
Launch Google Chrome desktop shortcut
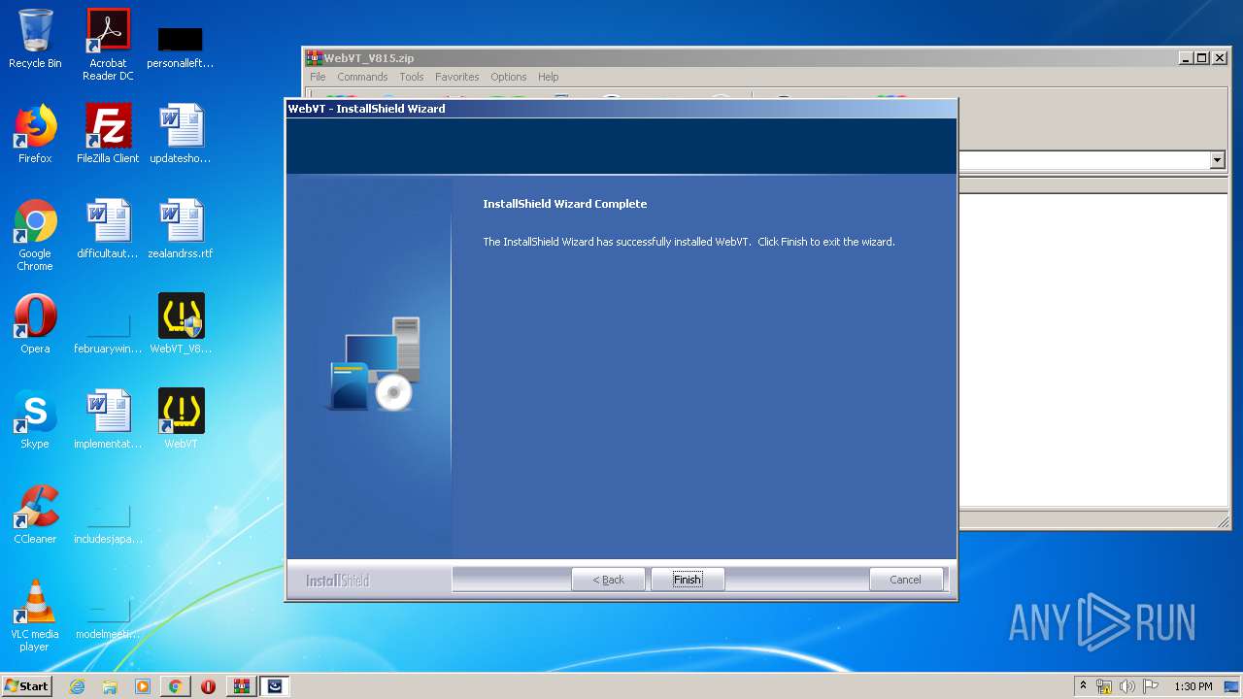(35, 235)
